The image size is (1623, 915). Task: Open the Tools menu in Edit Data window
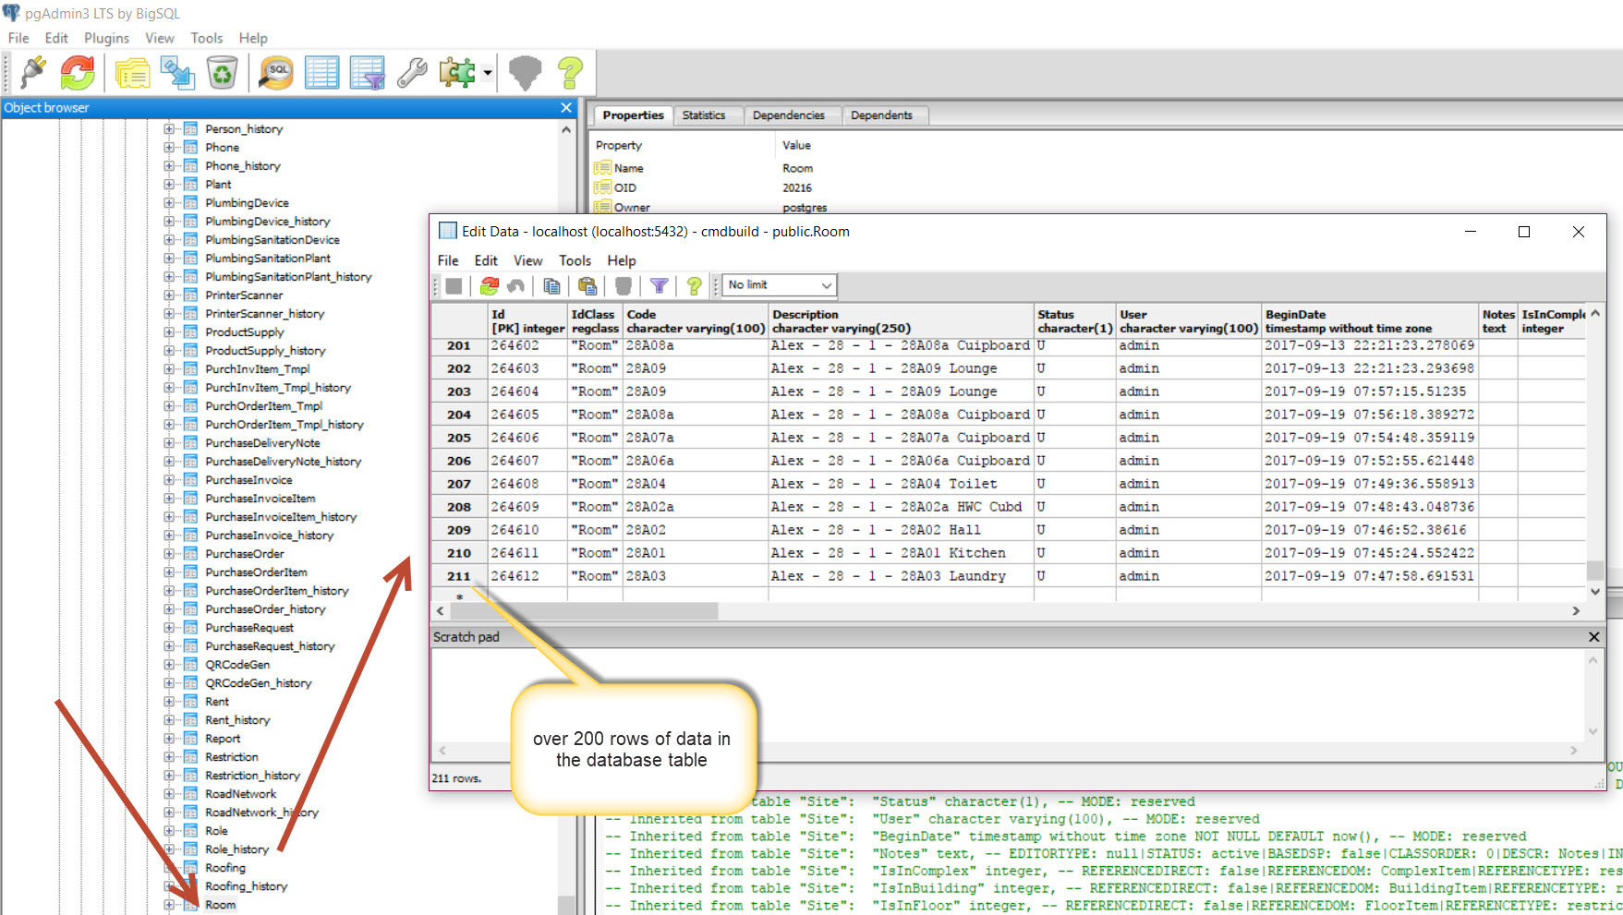pyautogui.click(x=575, y=260)
